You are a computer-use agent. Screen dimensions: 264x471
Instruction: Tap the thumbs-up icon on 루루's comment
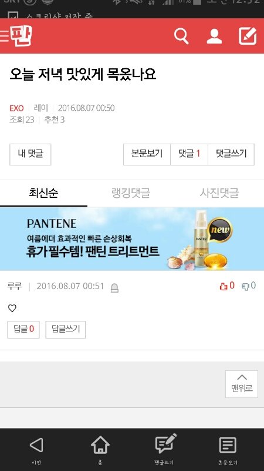pos(224,286)
